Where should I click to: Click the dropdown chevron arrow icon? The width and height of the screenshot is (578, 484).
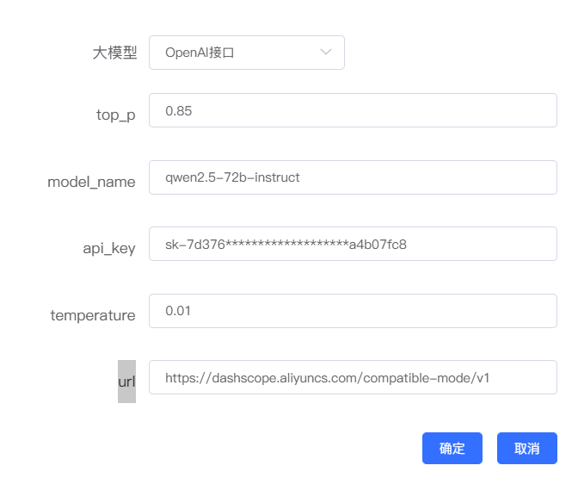[325, 52]
